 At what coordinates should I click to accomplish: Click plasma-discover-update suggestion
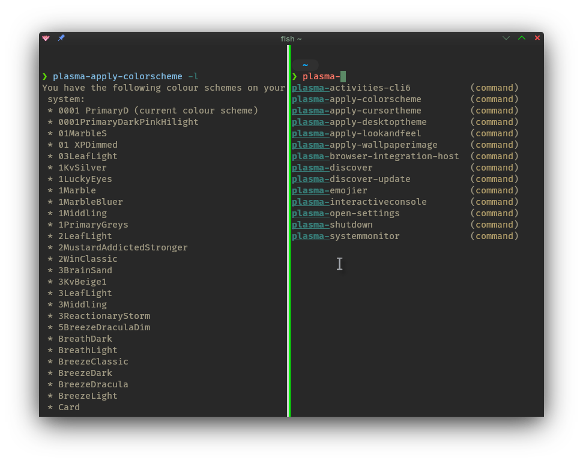(x=351, y=179)
